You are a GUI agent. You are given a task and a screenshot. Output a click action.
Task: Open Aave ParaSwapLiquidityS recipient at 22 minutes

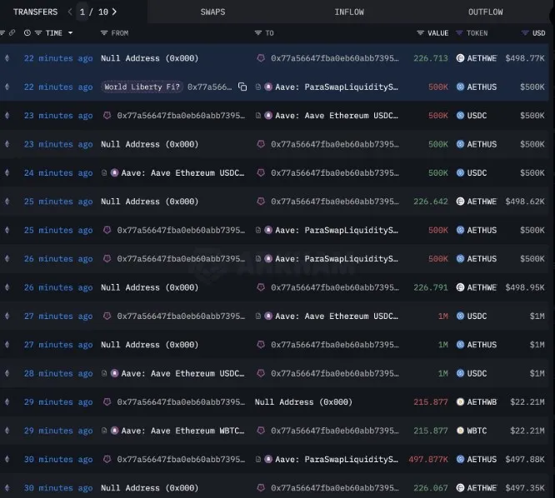(x=337, y=87)
